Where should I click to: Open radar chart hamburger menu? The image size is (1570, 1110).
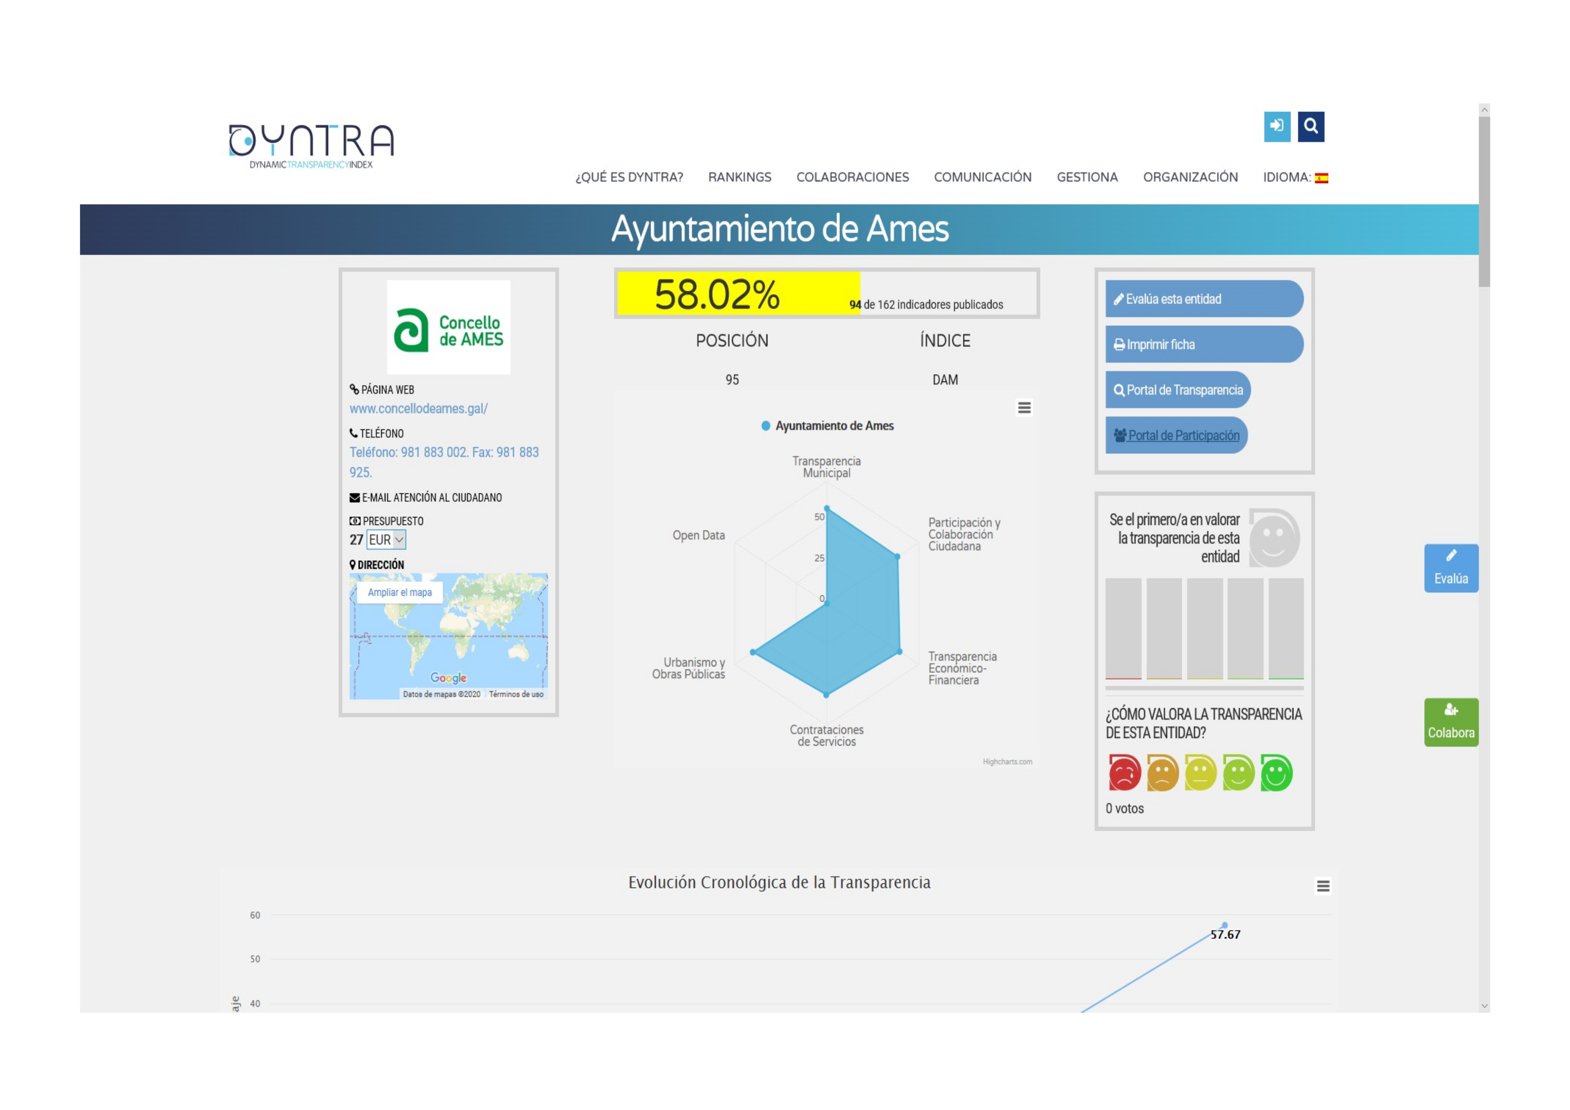[1024, 407]
